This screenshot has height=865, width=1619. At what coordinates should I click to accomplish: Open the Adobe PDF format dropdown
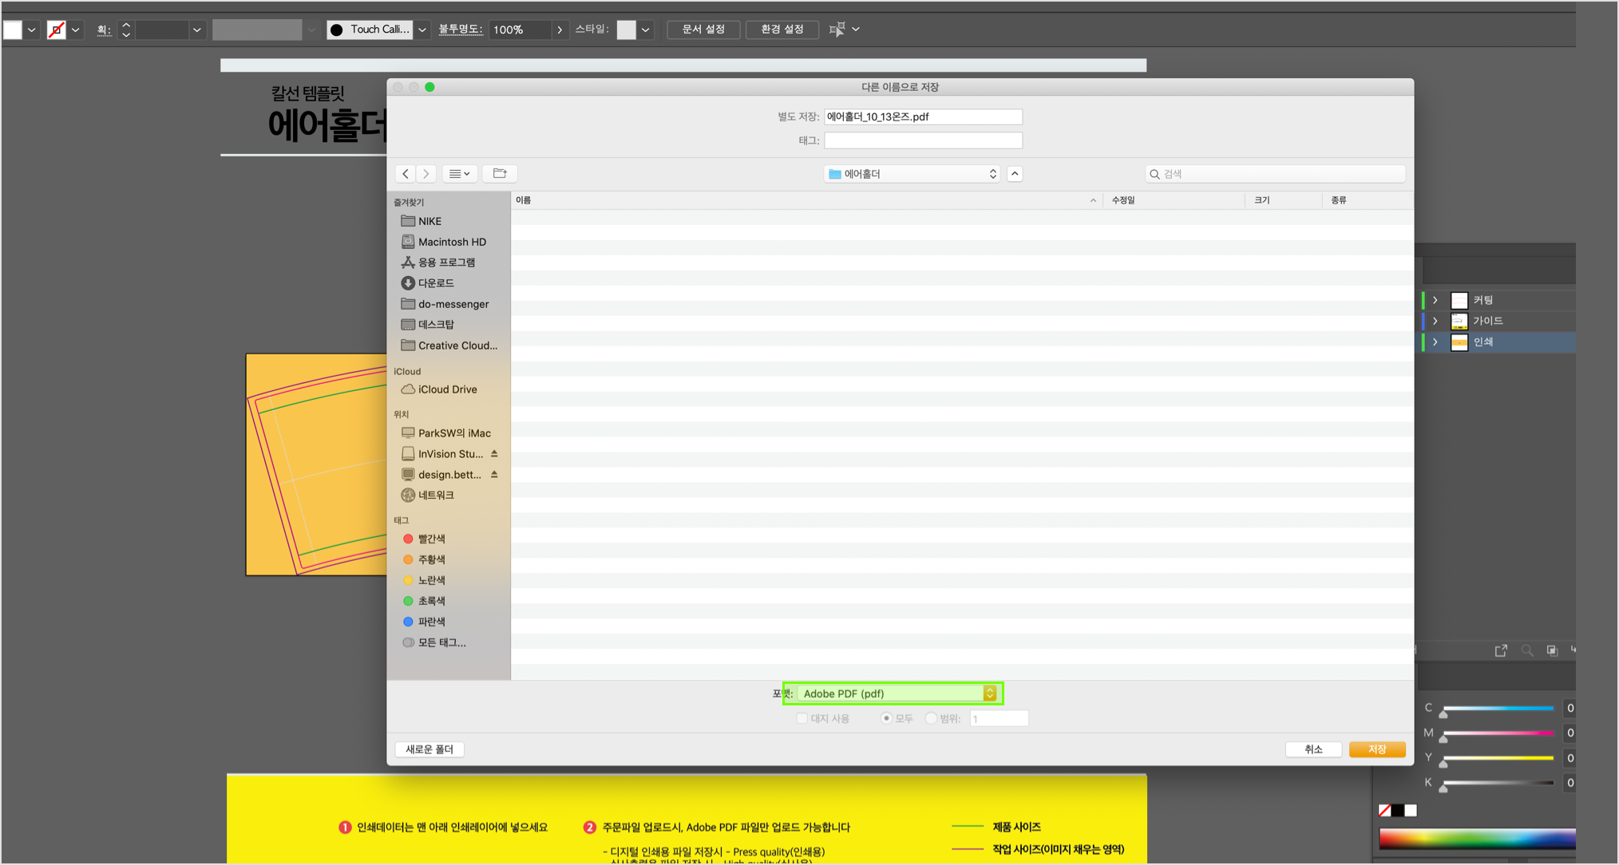[x=898, y=693]
